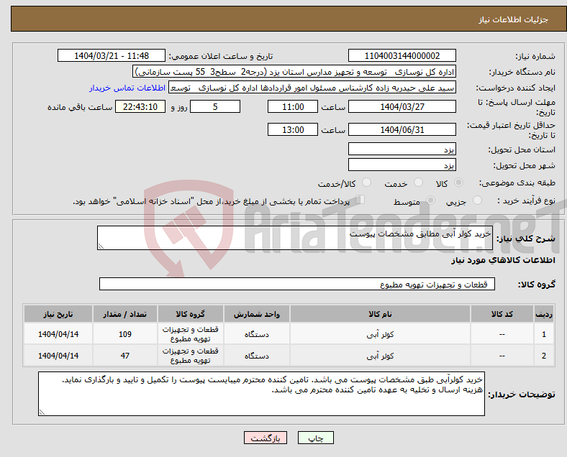Select the متوسط purchase type radio
Viewport: 567px width, 457px height.
430,200
